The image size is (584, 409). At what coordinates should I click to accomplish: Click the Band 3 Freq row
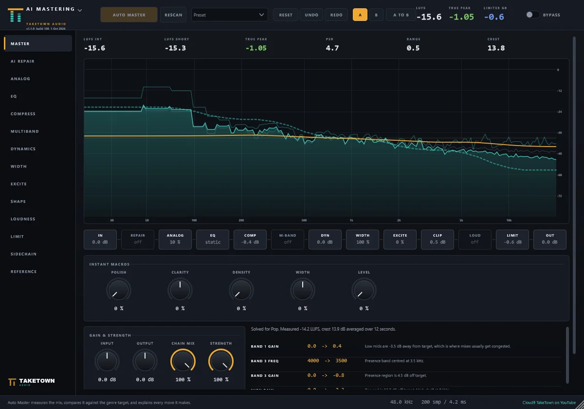(406, 361)
